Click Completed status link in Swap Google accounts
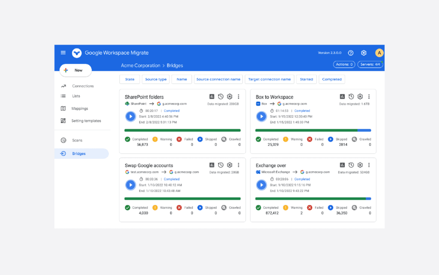Viewport: 439px width, 275px height. 171,179
